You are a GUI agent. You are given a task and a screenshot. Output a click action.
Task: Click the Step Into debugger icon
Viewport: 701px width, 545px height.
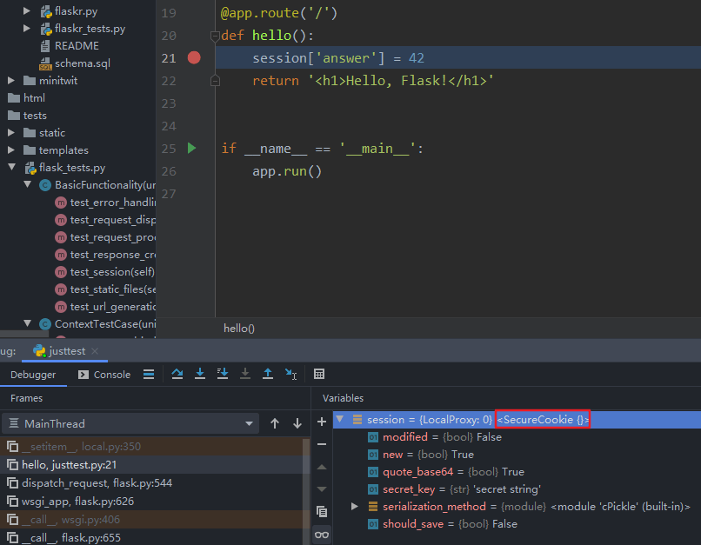pos(200,374)
